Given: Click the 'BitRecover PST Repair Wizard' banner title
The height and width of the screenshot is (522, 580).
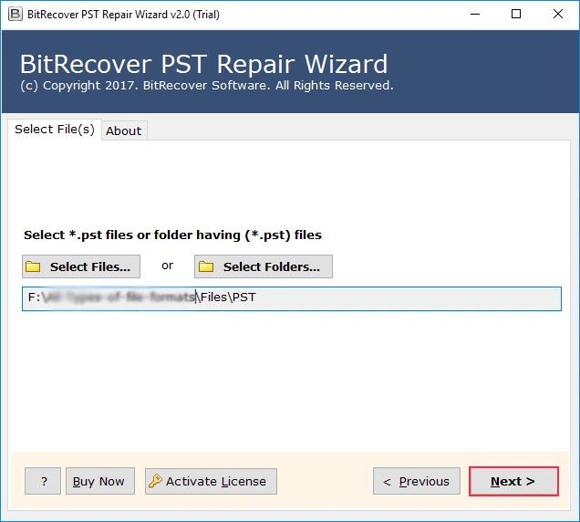Looking at the screenshot, I should click(x=203, y=64).
